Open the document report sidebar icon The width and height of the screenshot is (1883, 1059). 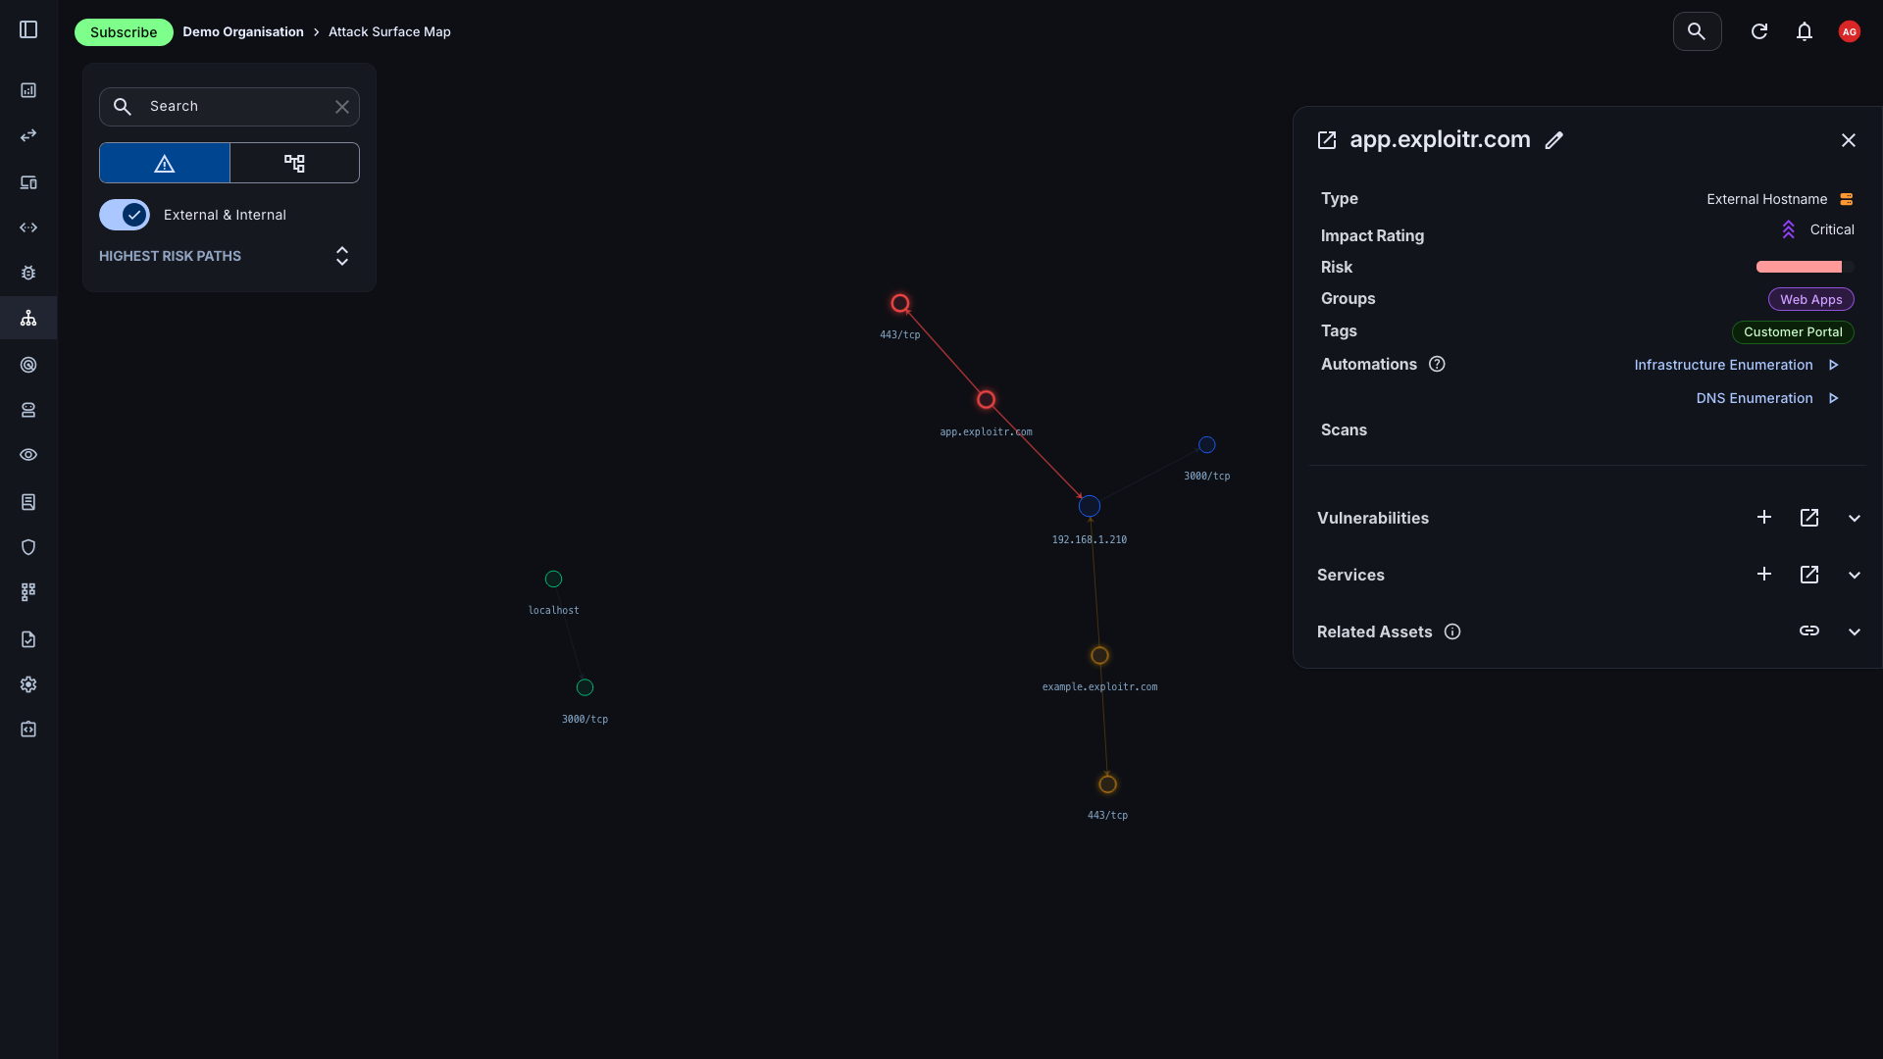pos(28,502)
